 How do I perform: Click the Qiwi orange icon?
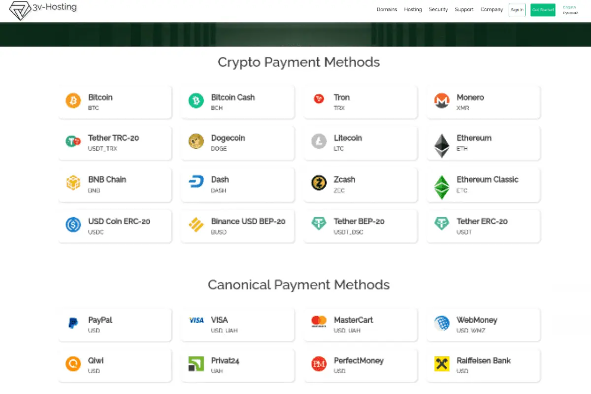[x=73, y=364]
